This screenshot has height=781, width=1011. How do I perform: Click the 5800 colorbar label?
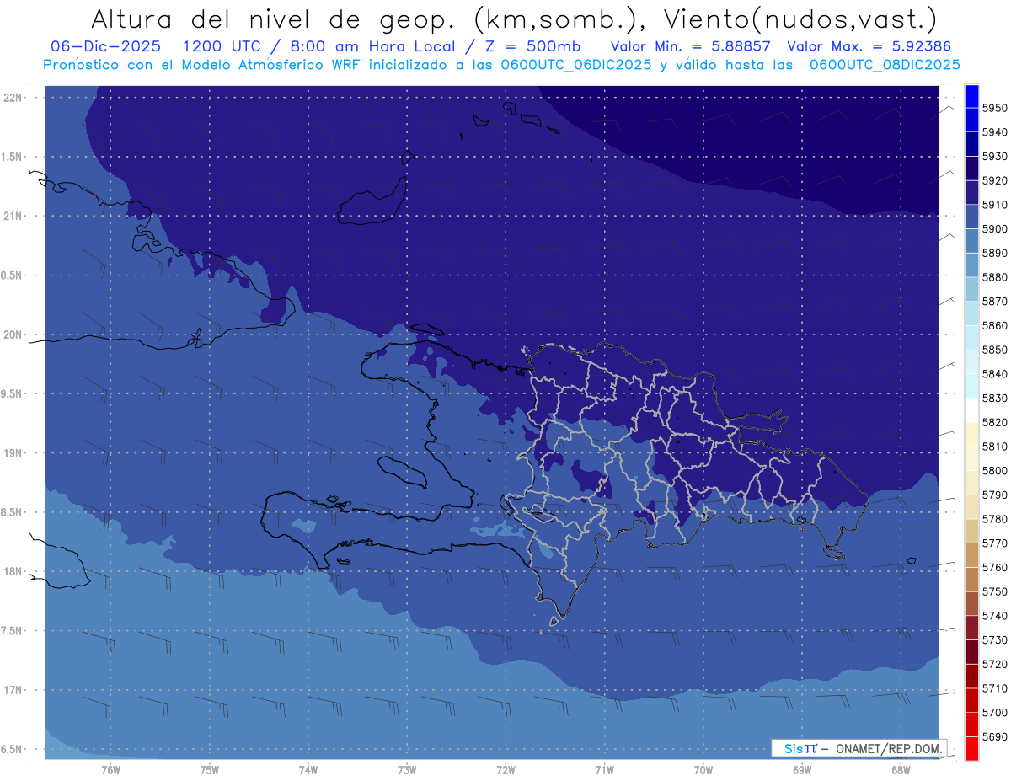pyautogui.click(x=995, y=471)
